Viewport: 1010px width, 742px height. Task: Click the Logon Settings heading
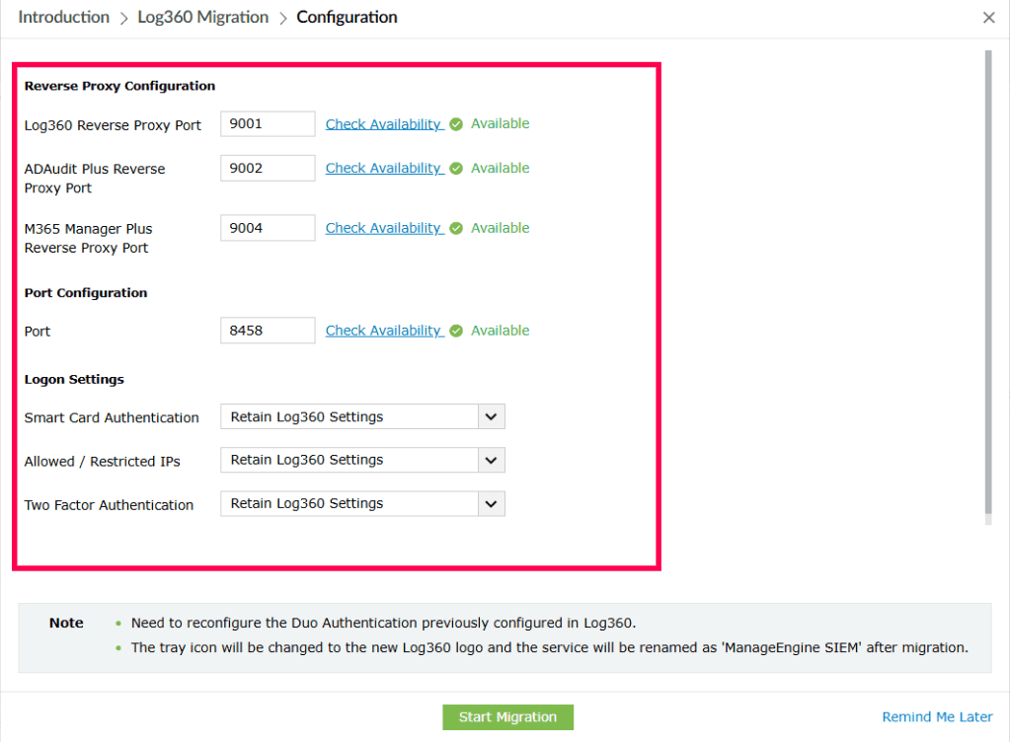(x=74, y=380)
